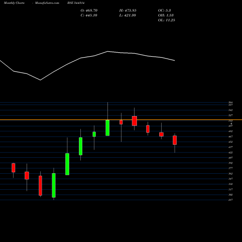Image resolution: width=242 pixels, height=242 pixels.
Task: Click the 'OH: 1.53' value
Action: (x=166, y=15)
